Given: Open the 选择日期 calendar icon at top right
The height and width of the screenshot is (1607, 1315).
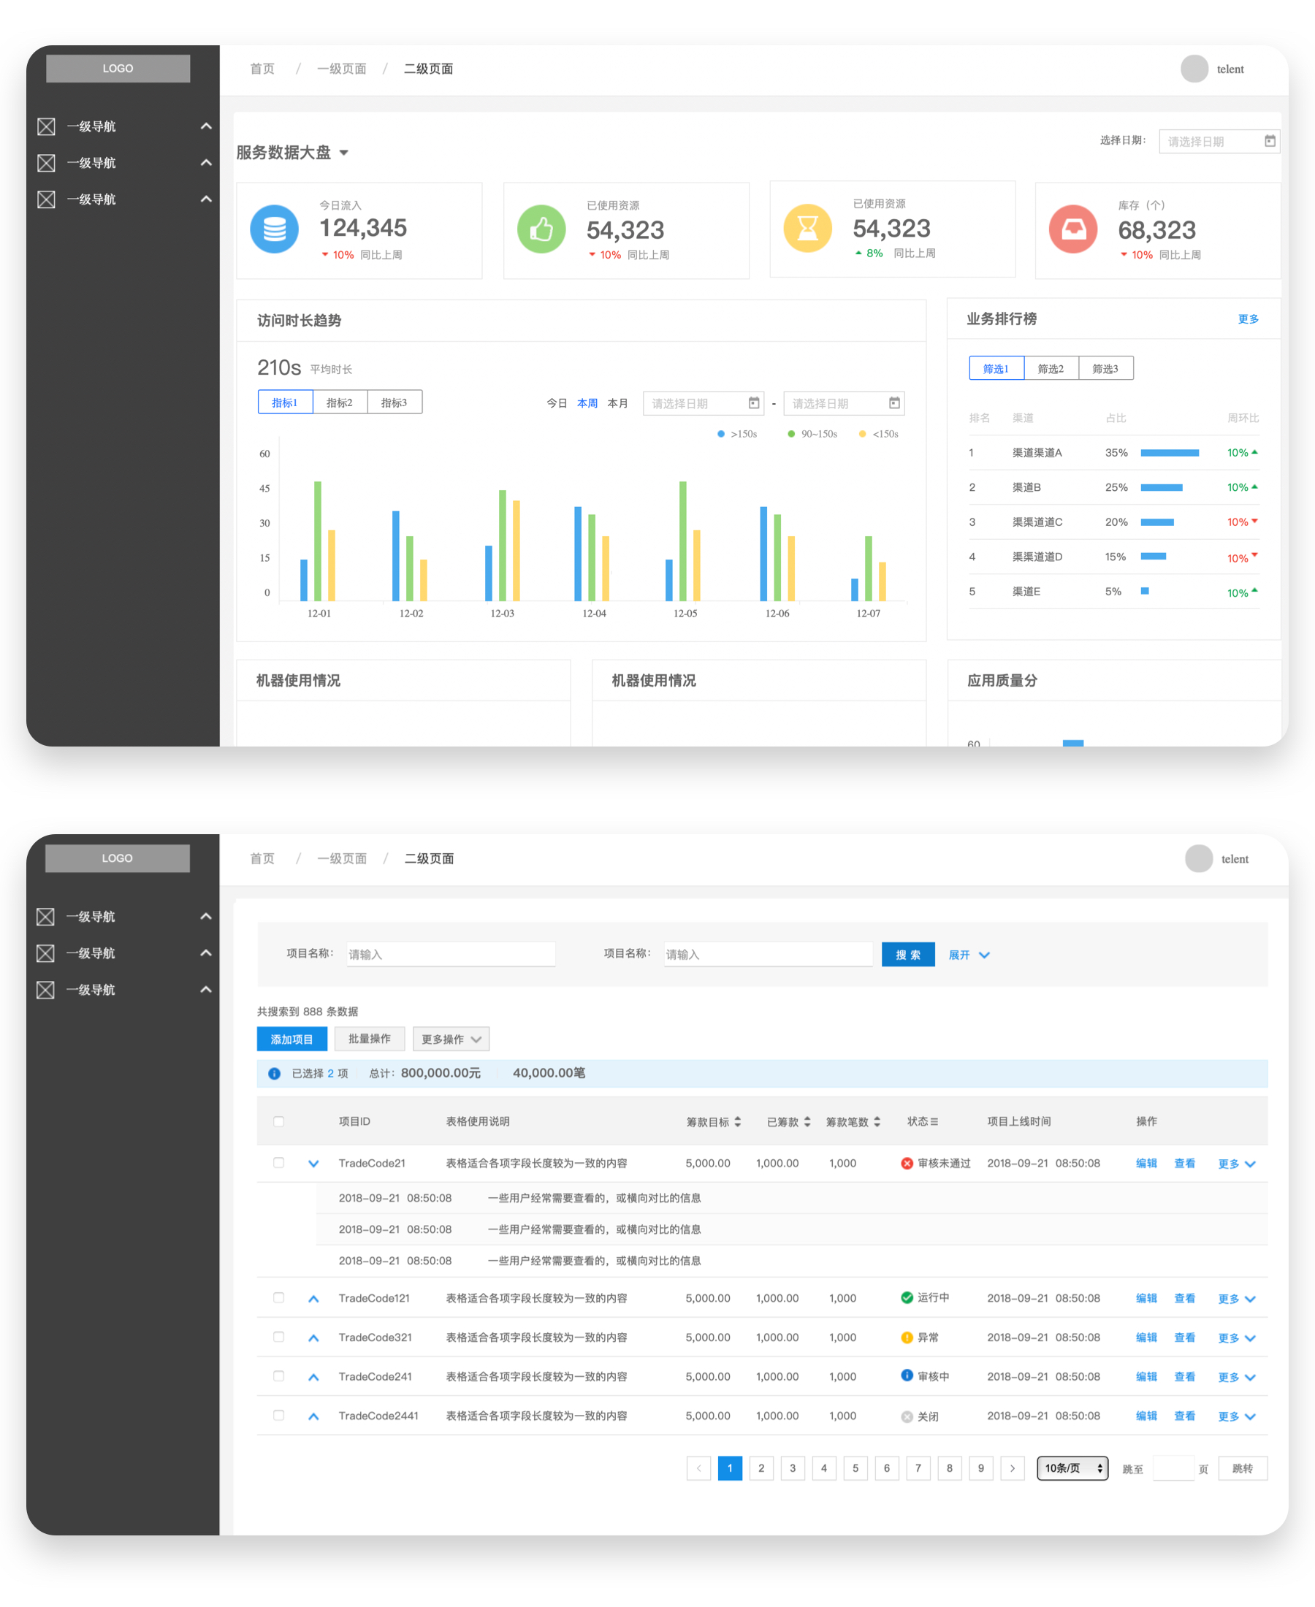Looking at the screenshot, I should point(1270,141).
